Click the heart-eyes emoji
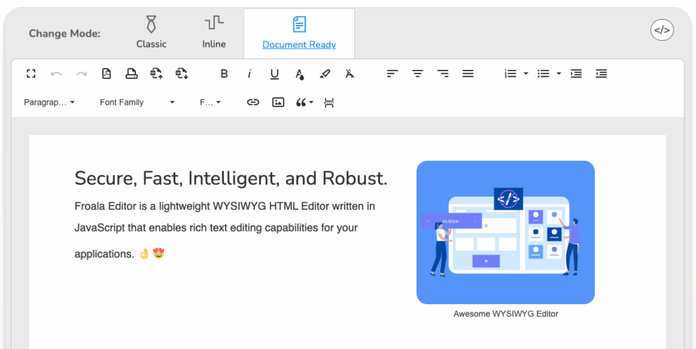 [x=159, y=254]
